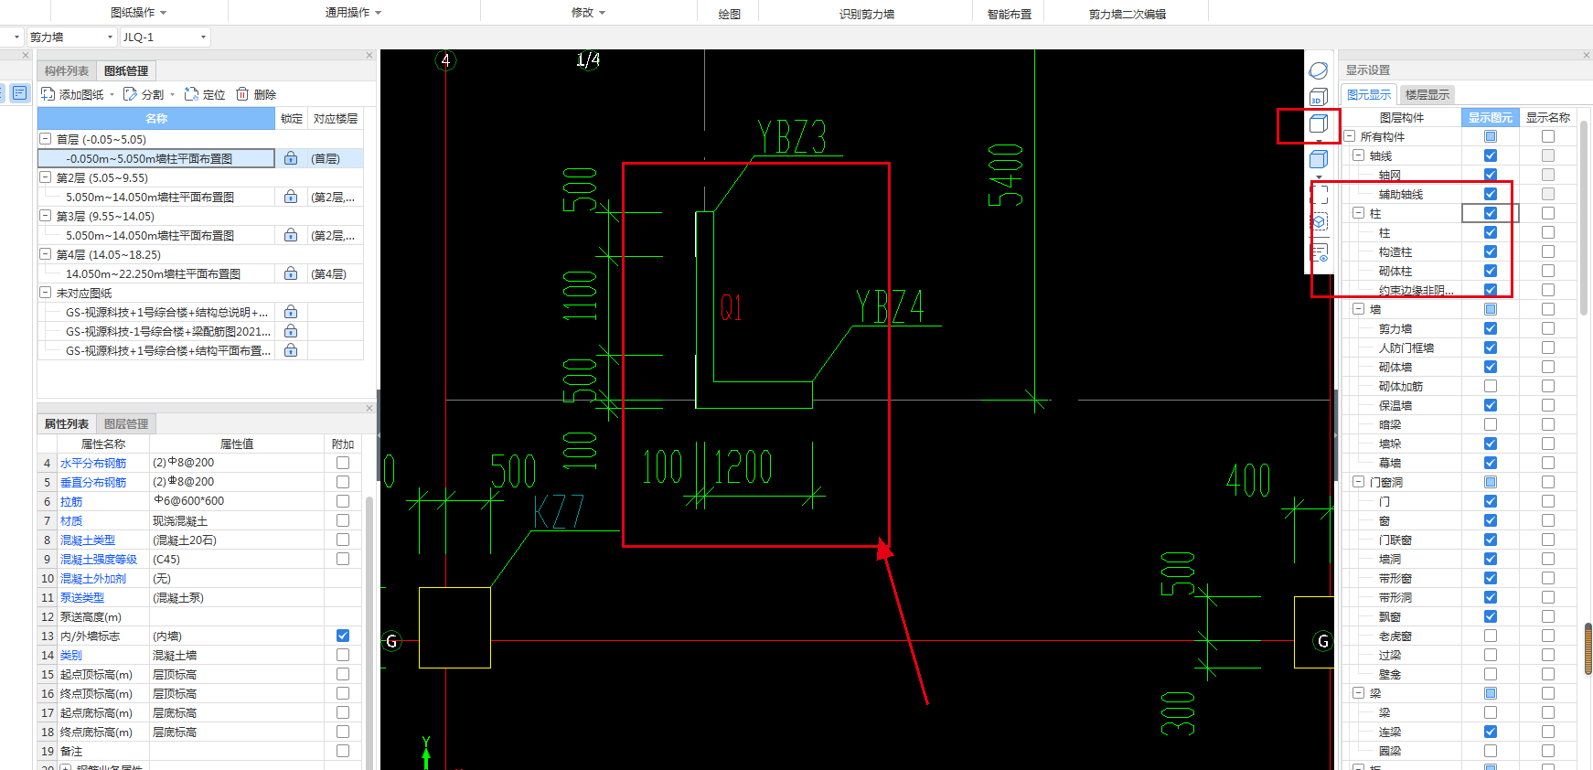Click the 识别剪力墙 ribbon group label

pyautogui.click(x=867, y=14)
